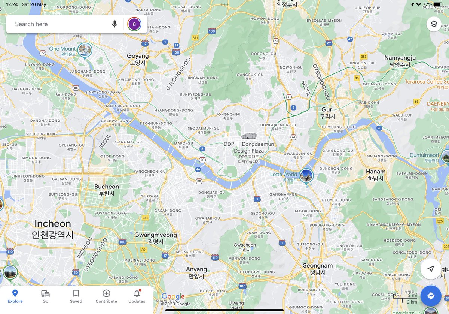Screen dimensions: 449x314
Task: Switch to the Explore tab
Action: 15,296
